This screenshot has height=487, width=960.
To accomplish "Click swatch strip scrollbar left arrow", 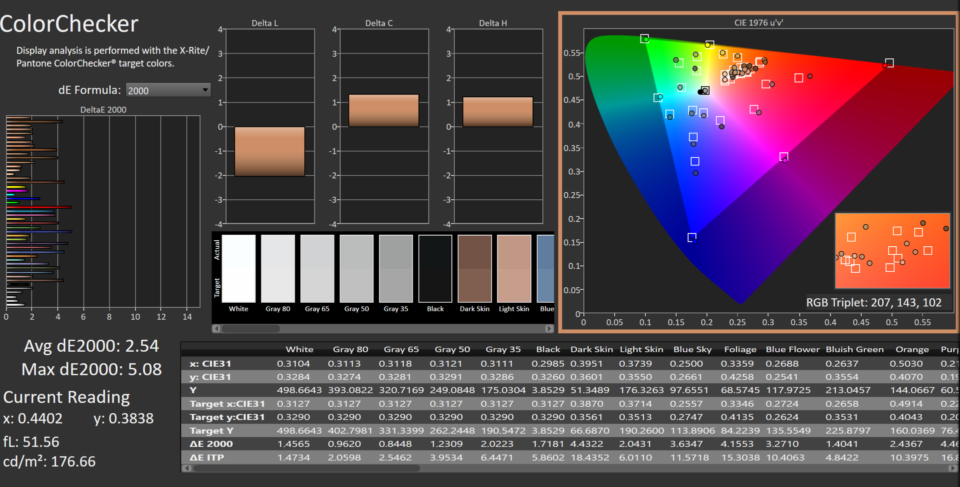I will [x=216, y=329].
